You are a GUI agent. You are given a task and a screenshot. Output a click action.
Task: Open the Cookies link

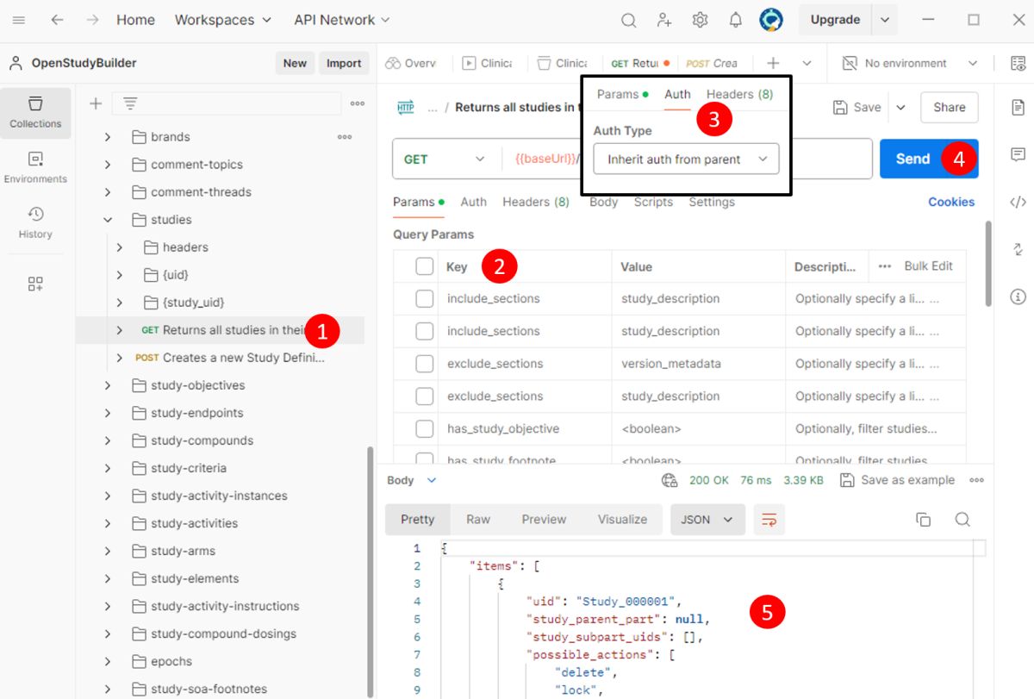click(x=951, y=202)
